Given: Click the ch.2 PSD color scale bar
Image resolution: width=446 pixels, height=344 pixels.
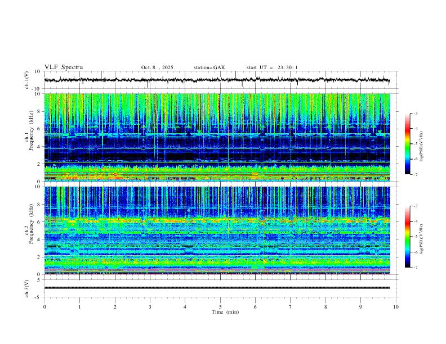Looking at the screenshot, I should pos(407,237).
